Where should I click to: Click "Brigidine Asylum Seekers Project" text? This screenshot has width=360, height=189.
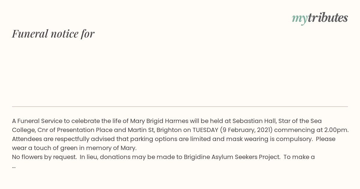(x=232, y=157)
